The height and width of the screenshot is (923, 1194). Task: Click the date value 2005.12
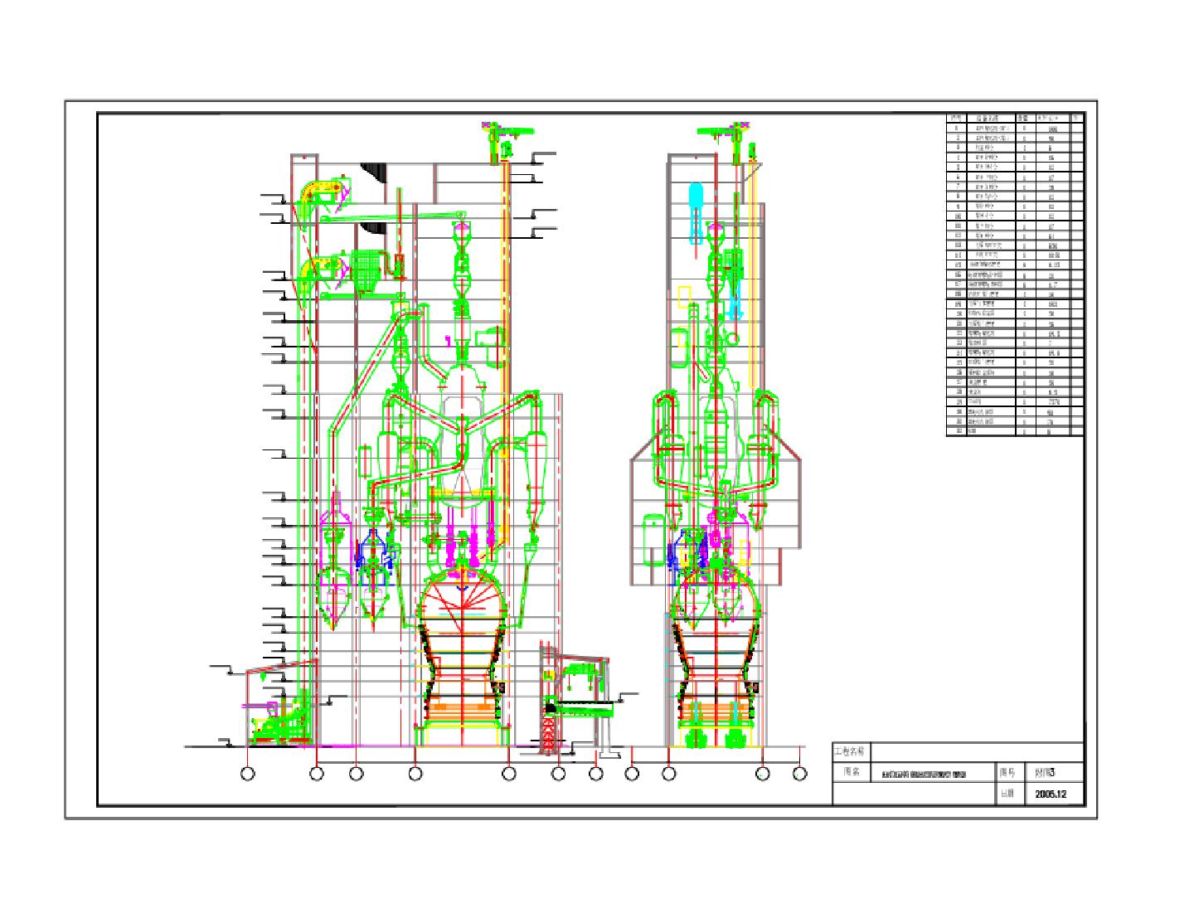(1051, 794)
